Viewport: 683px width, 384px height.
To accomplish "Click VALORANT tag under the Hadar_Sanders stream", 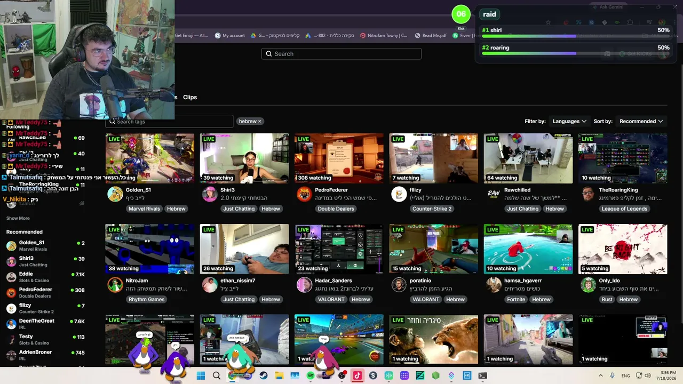I will pyautogui.click(x=331, y=299).
